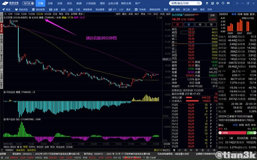Collapse the 散户监控 indicator panel arrow
This screenshot has width=257, height=160.
pyautogui.click(x=4, y=119)
